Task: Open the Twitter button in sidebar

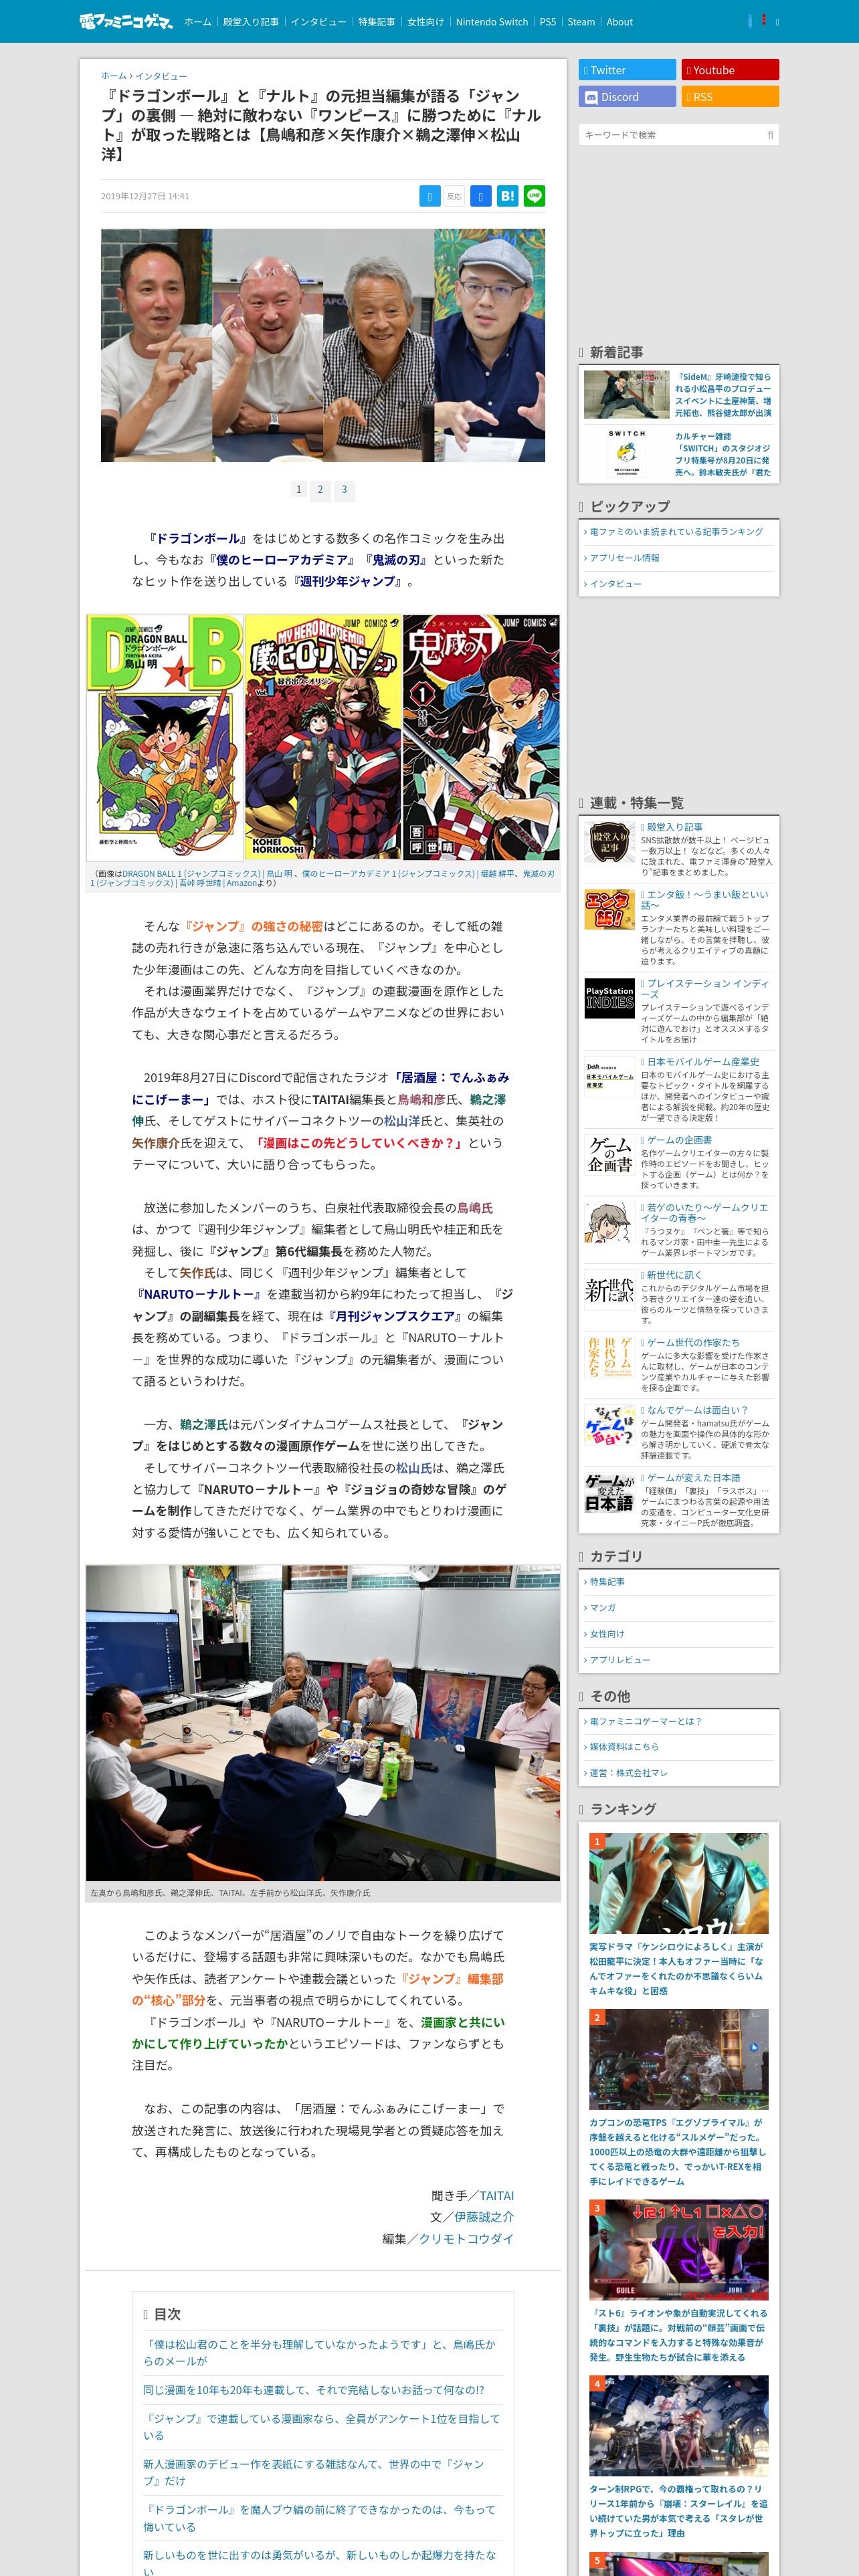Action: (627, 70)
